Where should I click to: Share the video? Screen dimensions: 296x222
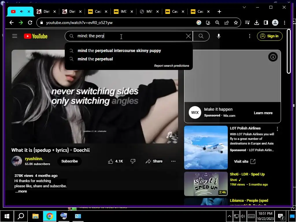(154, 161)
